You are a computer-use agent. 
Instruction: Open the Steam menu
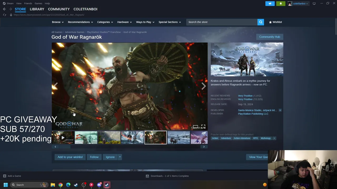point(10,3)
